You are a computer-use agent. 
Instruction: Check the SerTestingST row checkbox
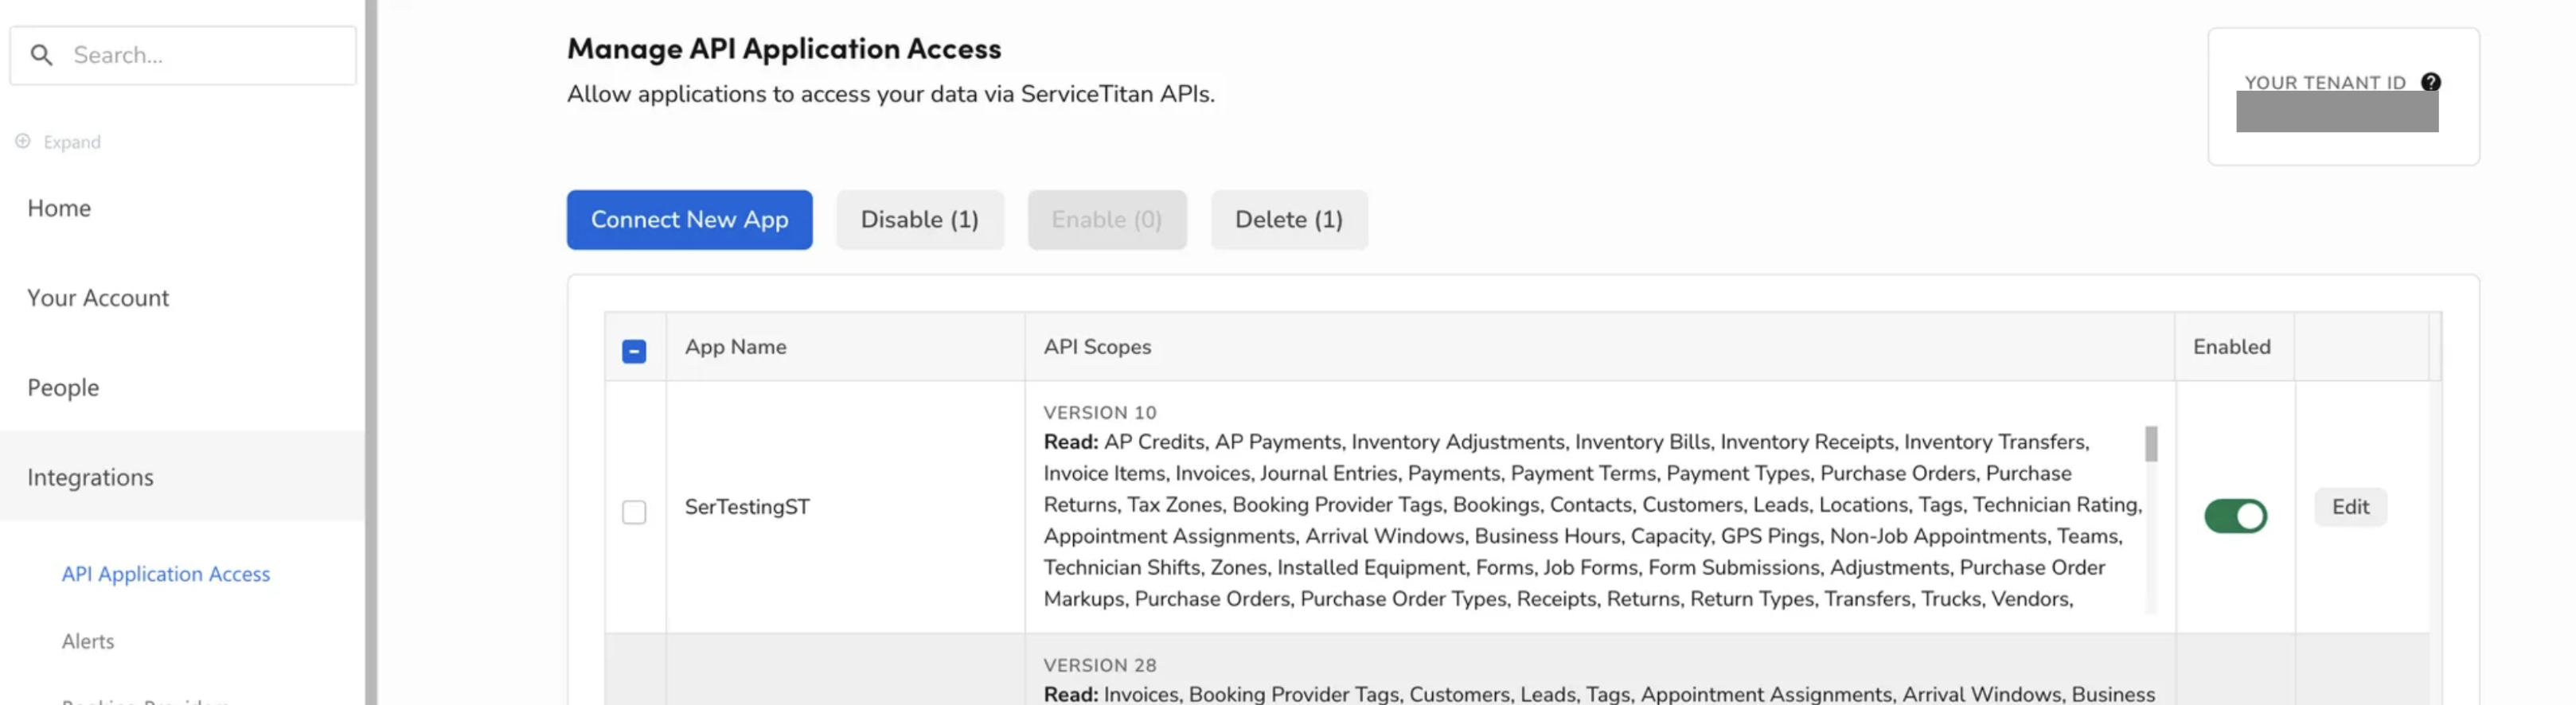pyautogui.click(x=634, y=512)
